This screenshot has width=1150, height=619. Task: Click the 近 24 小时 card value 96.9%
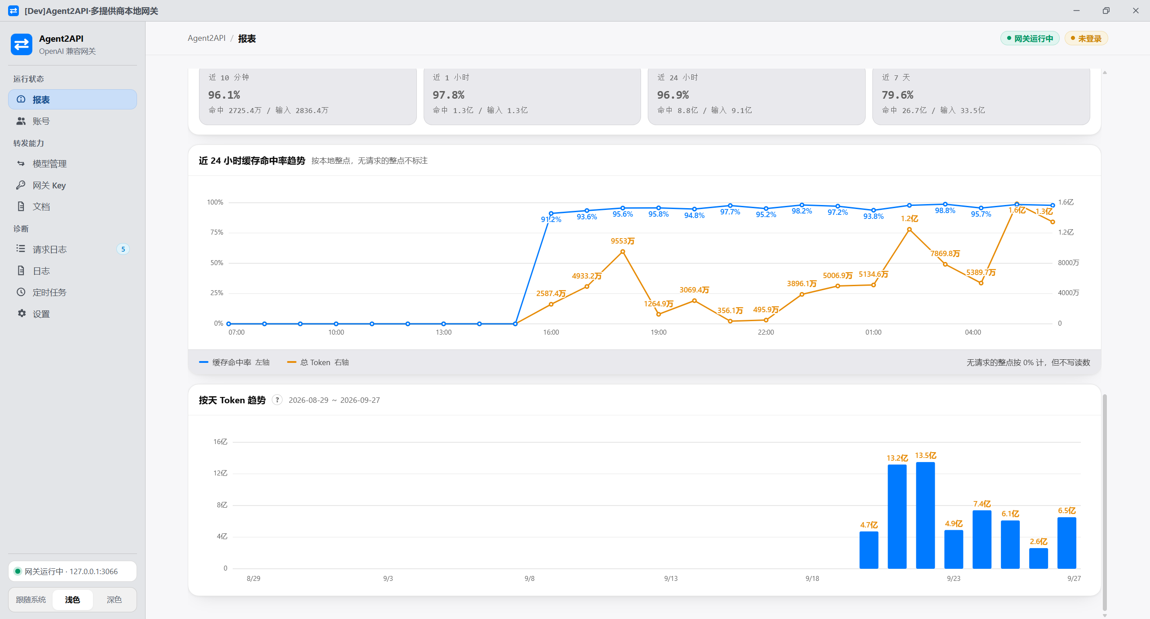pyautogui.click(x=673, y=95)
